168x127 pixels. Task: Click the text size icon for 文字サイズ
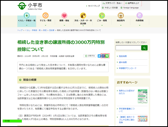click(104, 3)
